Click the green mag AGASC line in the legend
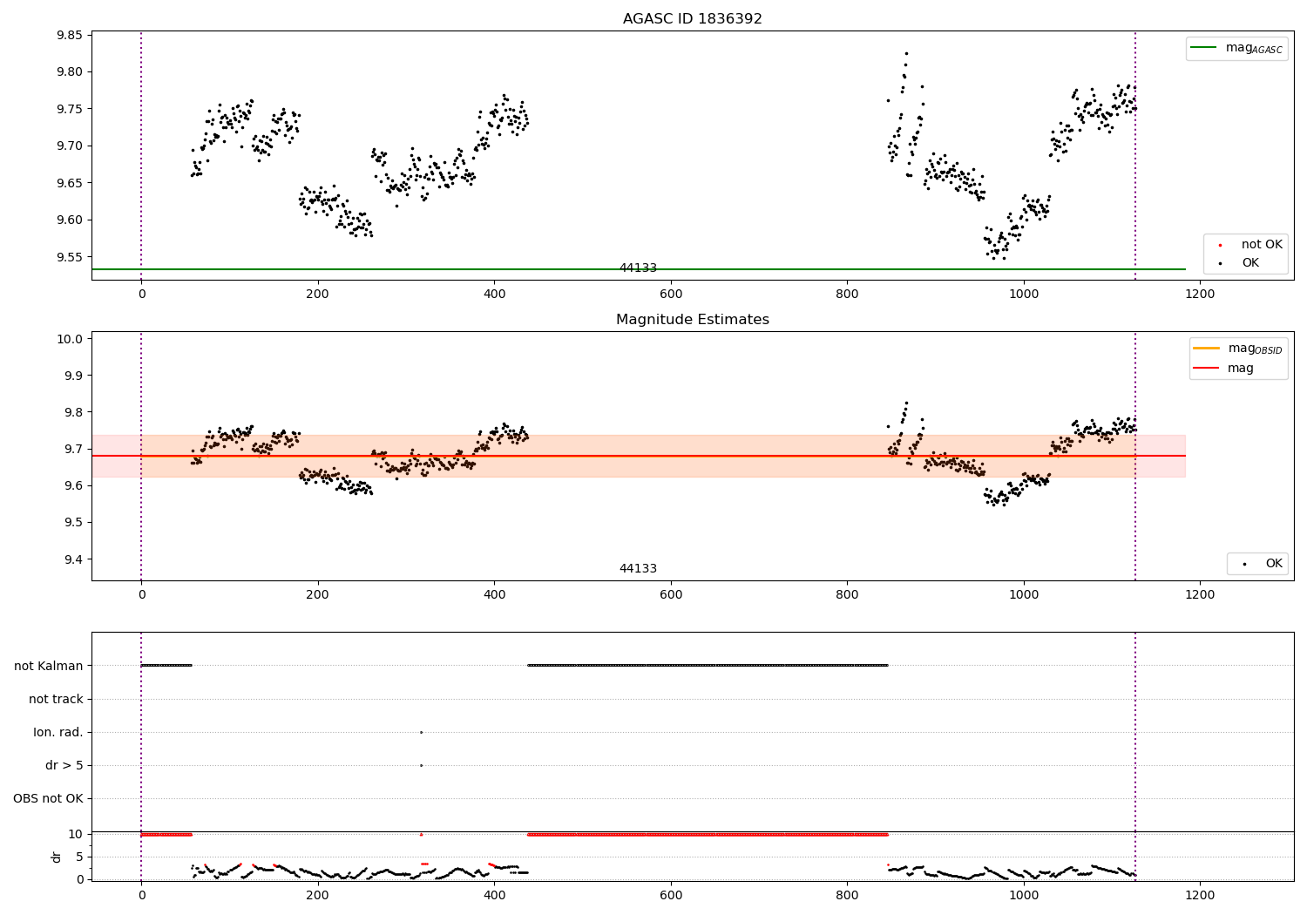The height and width of the screenshot is (915, 1307). [x=1203, y=48]
